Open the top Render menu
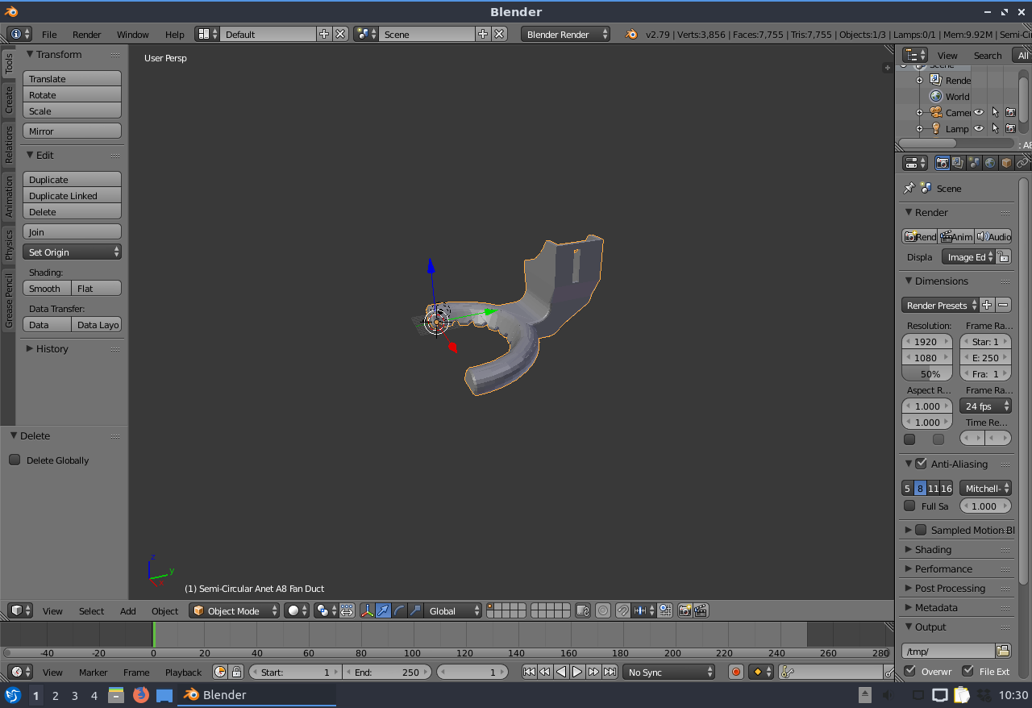The height and width of the screenshot is (708, 1032). pyautogui.click(x=87, y=34)
